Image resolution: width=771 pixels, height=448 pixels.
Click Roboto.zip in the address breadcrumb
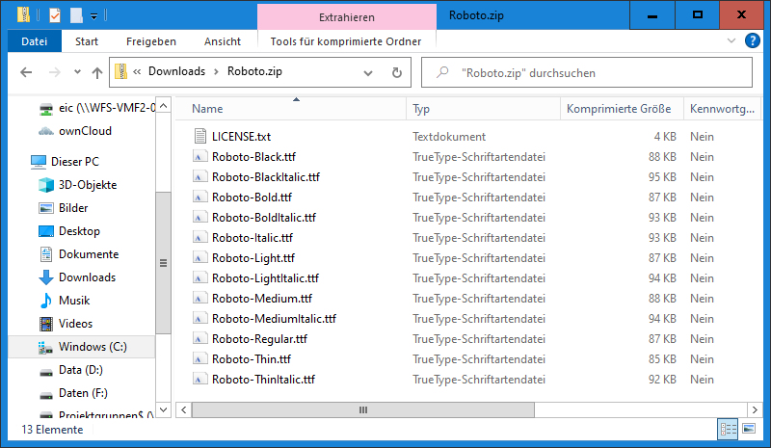tap(254, 71)
